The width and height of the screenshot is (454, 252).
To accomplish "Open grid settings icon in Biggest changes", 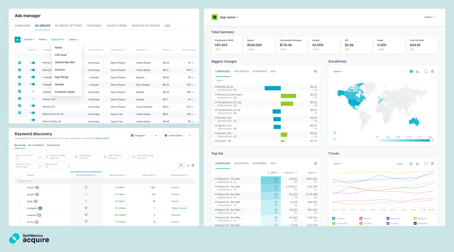I will 315,71.
